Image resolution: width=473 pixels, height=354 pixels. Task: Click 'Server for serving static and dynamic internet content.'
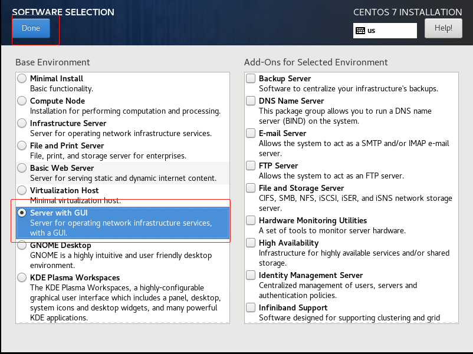click(x=123, y=178)
